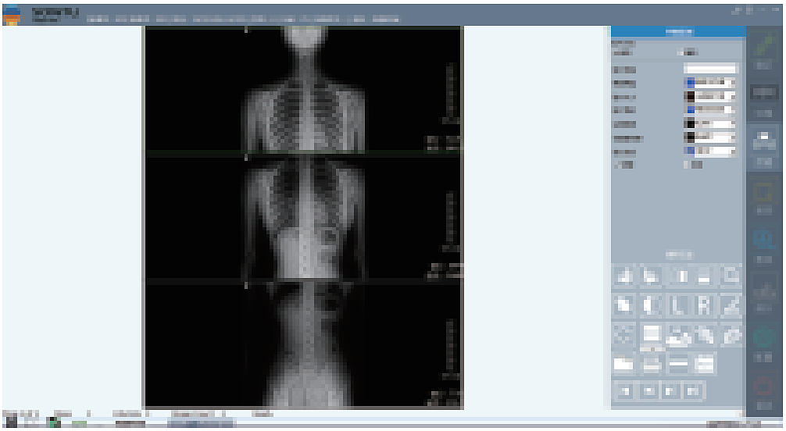
Task: Click the first menu item in top bar
Action: click(98, 18)
